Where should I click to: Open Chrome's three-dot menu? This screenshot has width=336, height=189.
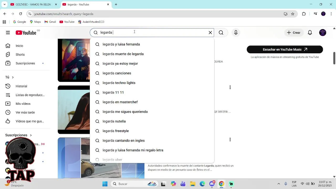click(331, 14)
